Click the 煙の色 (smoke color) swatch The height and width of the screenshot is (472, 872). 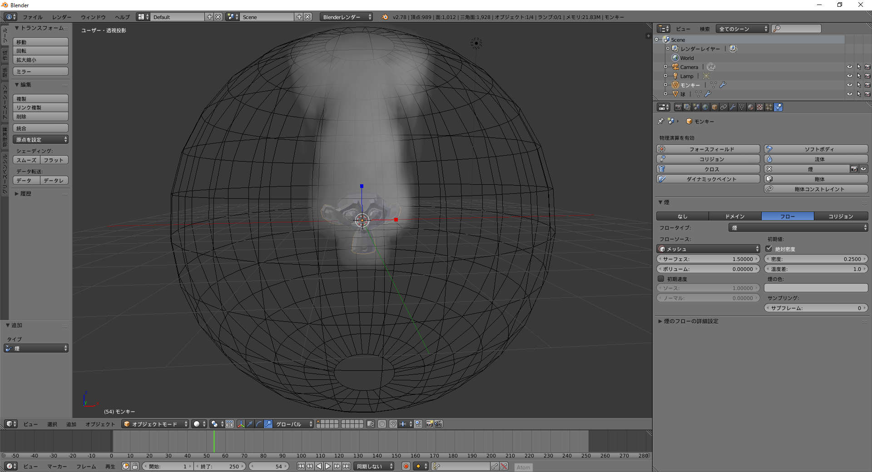pyautogui.click(x=816, y=288)
